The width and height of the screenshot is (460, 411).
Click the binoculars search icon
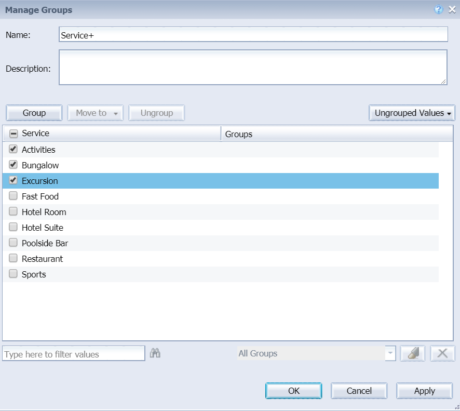(x=155, y=353)
